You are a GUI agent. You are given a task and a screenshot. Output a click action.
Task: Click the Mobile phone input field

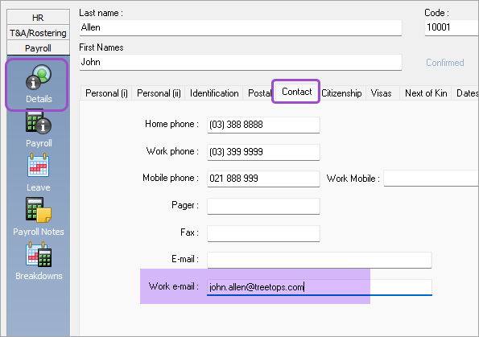pyautogui.click(x=263, y=179)
